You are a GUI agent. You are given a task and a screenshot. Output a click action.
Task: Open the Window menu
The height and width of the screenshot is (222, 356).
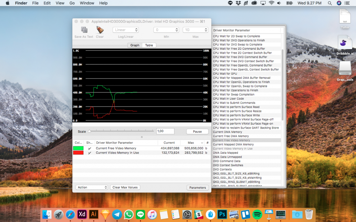(87, 3)
